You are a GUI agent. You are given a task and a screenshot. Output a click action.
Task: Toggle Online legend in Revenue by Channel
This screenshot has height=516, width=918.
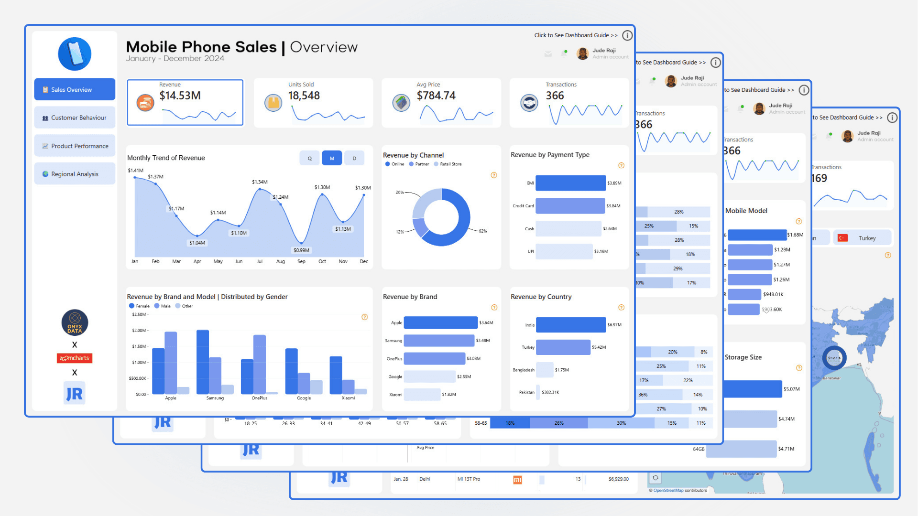click(x=394, y=164)
